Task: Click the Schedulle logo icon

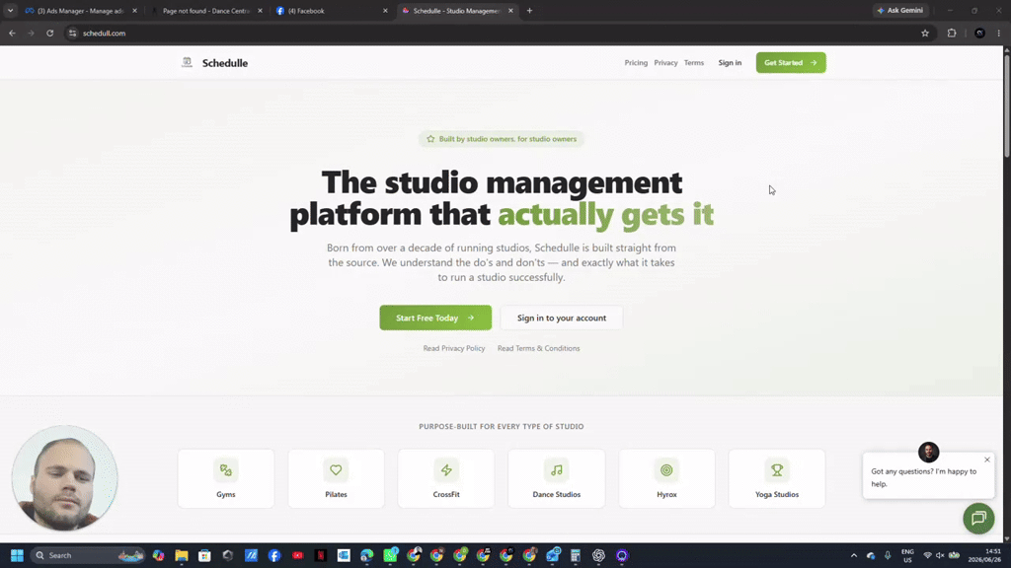Action: point(187,62)
